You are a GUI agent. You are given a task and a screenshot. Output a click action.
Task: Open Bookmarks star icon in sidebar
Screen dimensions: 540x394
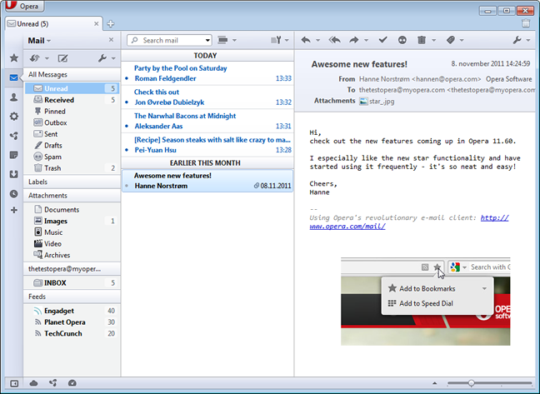pyautogui.click(x=14, y=57)
